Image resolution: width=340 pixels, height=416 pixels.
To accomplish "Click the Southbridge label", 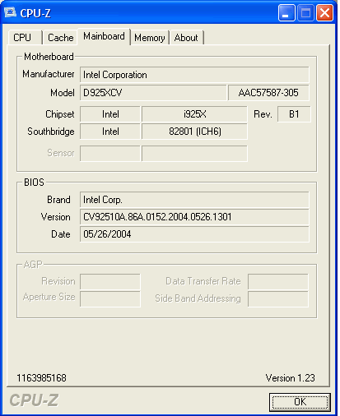I will [x=51, y=132].
